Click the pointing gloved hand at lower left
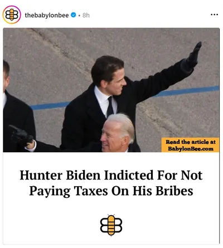 tap(21, 135)
